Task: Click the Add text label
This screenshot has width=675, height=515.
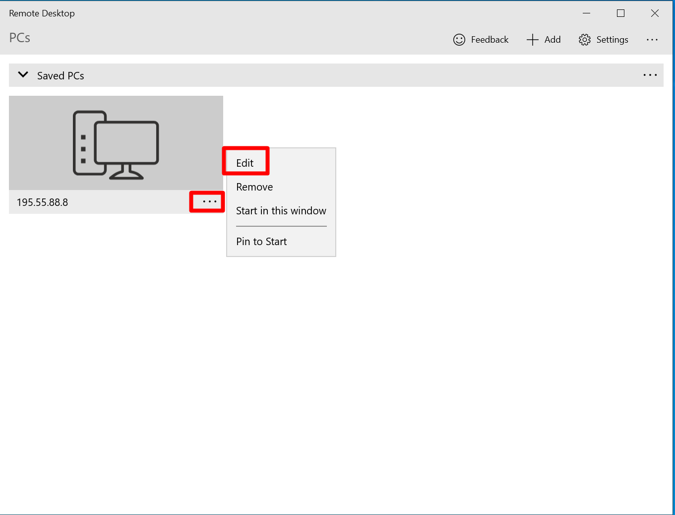Action: [x=552, y=40]
